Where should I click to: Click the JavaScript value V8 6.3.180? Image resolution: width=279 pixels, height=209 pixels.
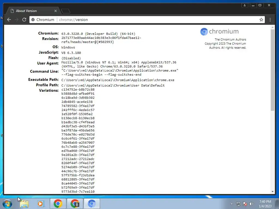coord(71,53)
